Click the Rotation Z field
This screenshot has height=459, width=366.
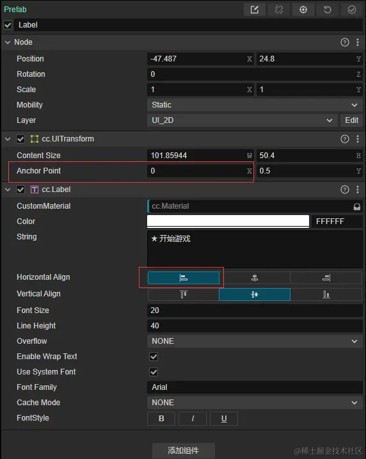(x=255, y=74)
